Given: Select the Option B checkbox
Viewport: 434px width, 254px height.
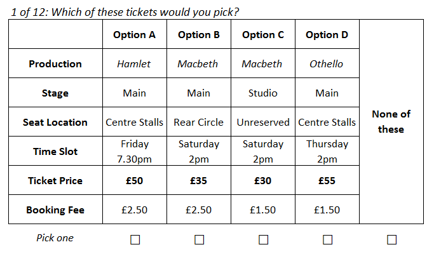Looking at the screenshot, I should point(199,239).
